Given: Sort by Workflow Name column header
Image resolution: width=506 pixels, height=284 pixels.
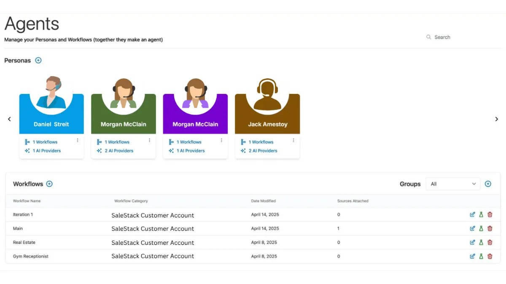Looking at the screenshot, I should [27, 201].
